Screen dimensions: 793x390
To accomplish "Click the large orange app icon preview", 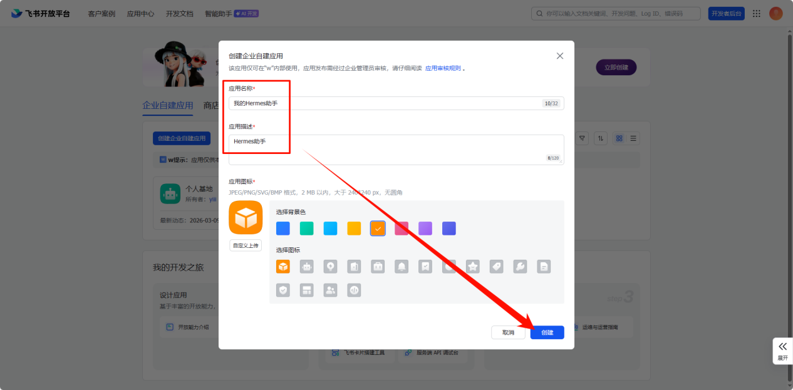I will tap(246, 217).
